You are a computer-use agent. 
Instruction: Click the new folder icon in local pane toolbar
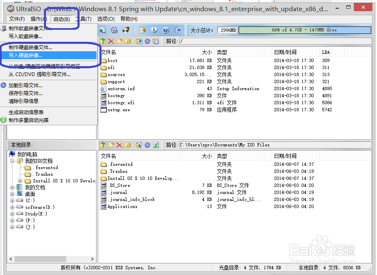(x=111, y=145)
